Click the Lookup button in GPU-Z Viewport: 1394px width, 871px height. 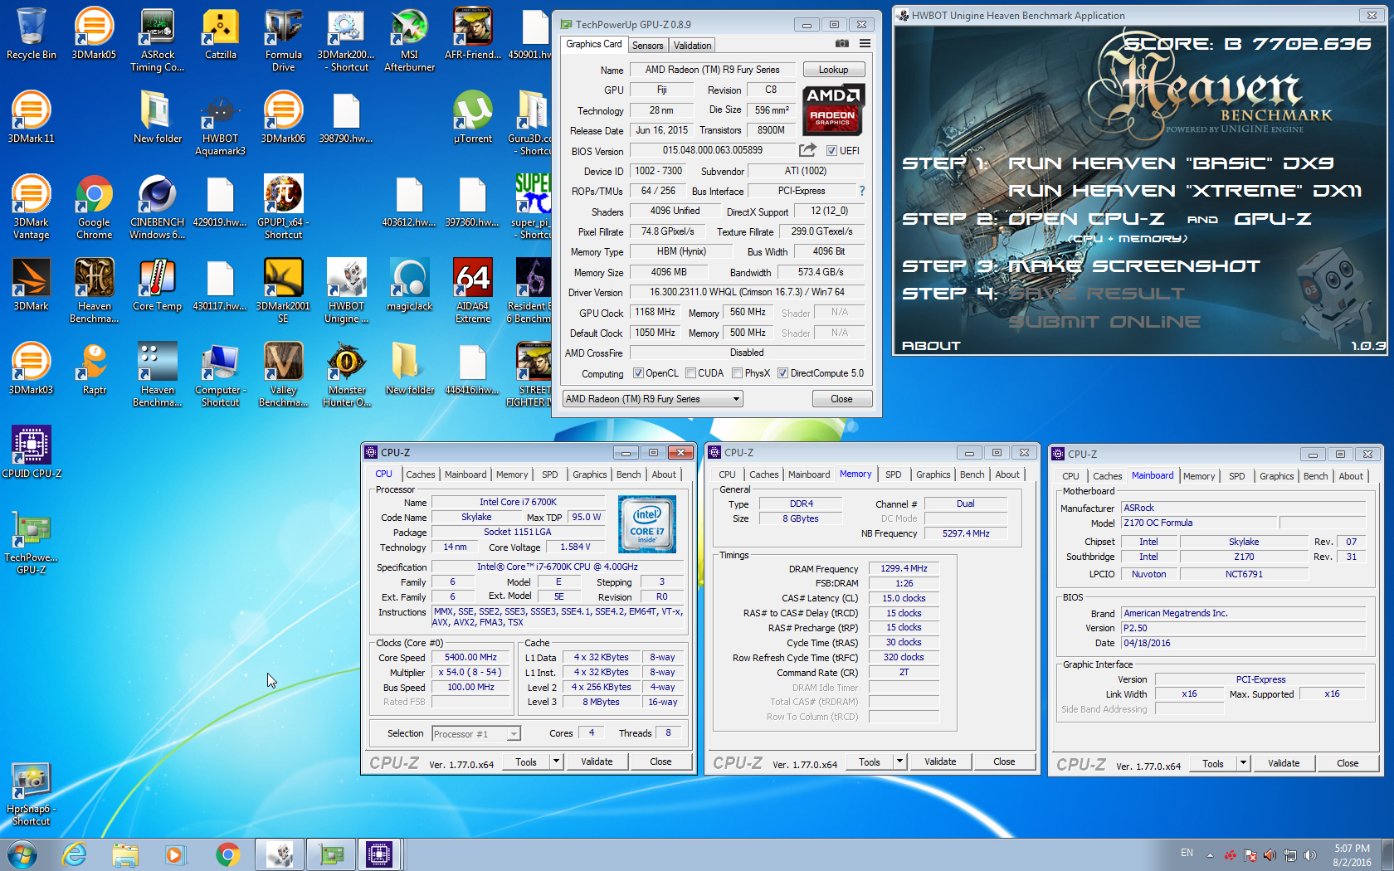pyautogui.click(x=833, y=70)
